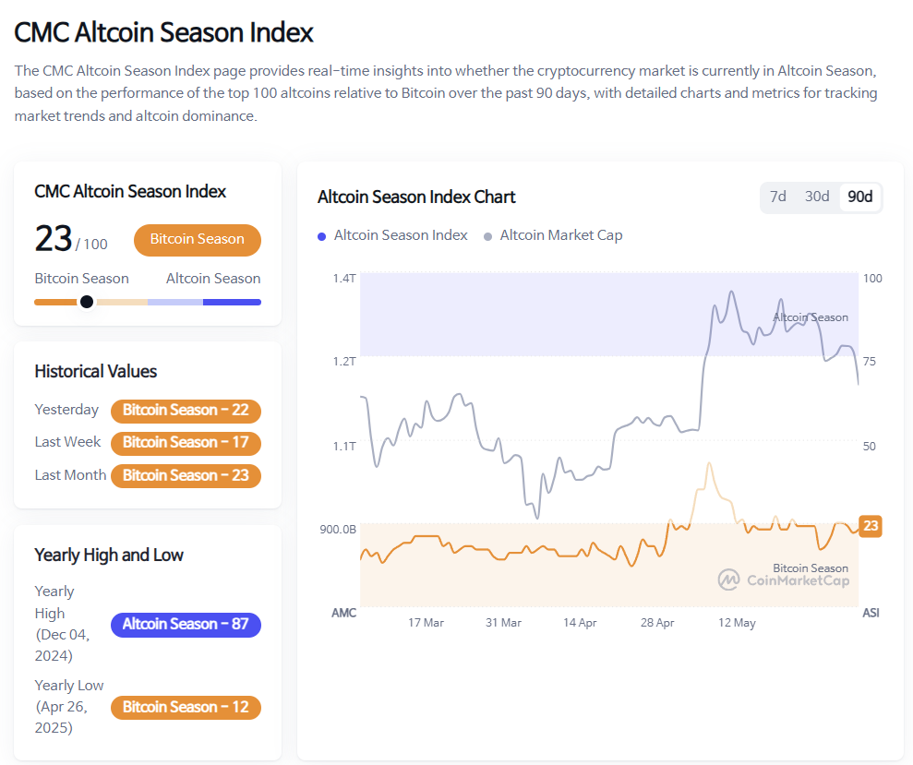Toggle Altcoin Season Index series in legend
Viewport: 913px width, 765px height.
pyautogui.click(x=401, y=235)
